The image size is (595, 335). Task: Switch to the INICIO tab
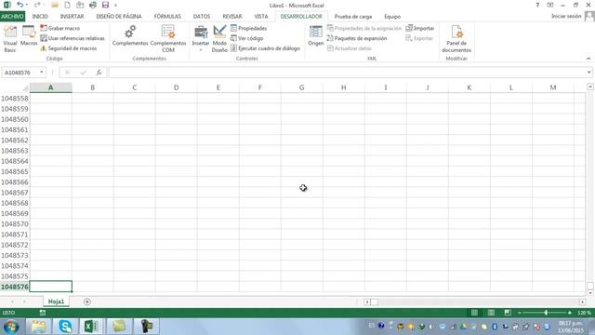[x=40, y=17]
